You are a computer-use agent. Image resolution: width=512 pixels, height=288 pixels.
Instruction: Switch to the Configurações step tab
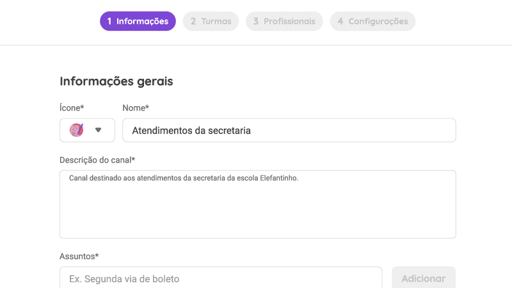coord(372,21)
